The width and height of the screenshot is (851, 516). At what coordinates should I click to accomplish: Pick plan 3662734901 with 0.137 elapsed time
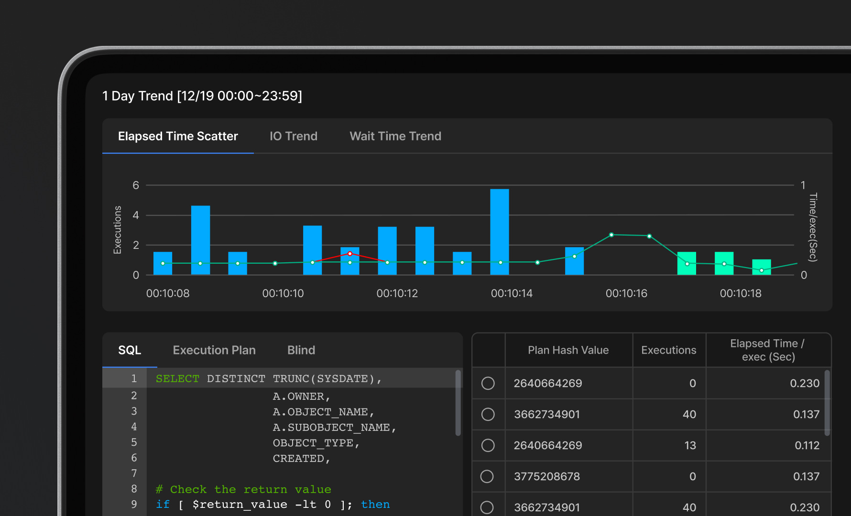[x=488, y=414]
